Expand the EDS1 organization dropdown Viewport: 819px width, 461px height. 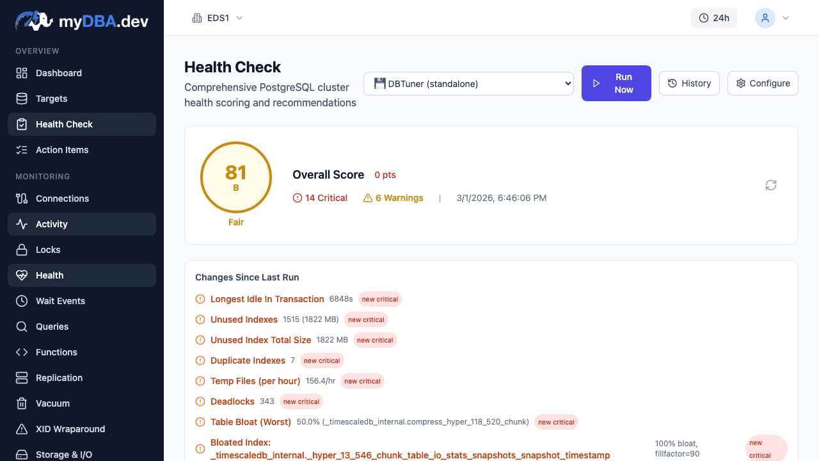coord(218,18)
